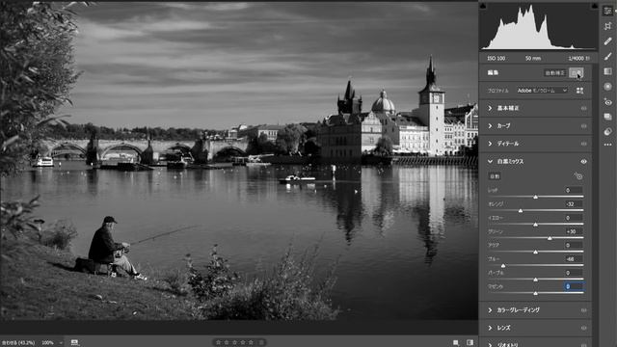Click the レッド slider handle
Image resolution: width=617 pixels, height=347 pixels.
535,197
